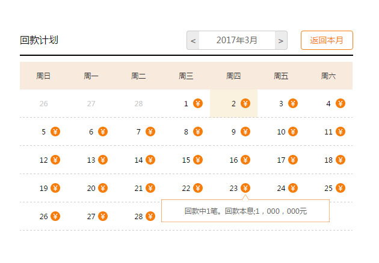Click the yen icon beside March 4
Screen dimensions: 379x263
pos(340,103)
